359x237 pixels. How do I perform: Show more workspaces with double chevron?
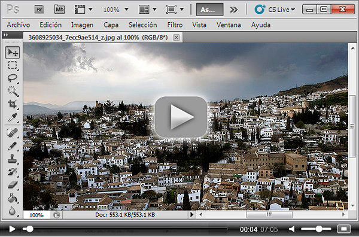[233, 10]
